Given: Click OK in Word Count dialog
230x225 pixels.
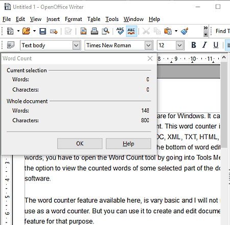Looking at the screenshot, I should tap(80, 144).
